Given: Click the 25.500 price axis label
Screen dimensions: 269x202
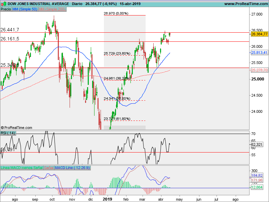Looking at the screenshot, I should 257,63.
